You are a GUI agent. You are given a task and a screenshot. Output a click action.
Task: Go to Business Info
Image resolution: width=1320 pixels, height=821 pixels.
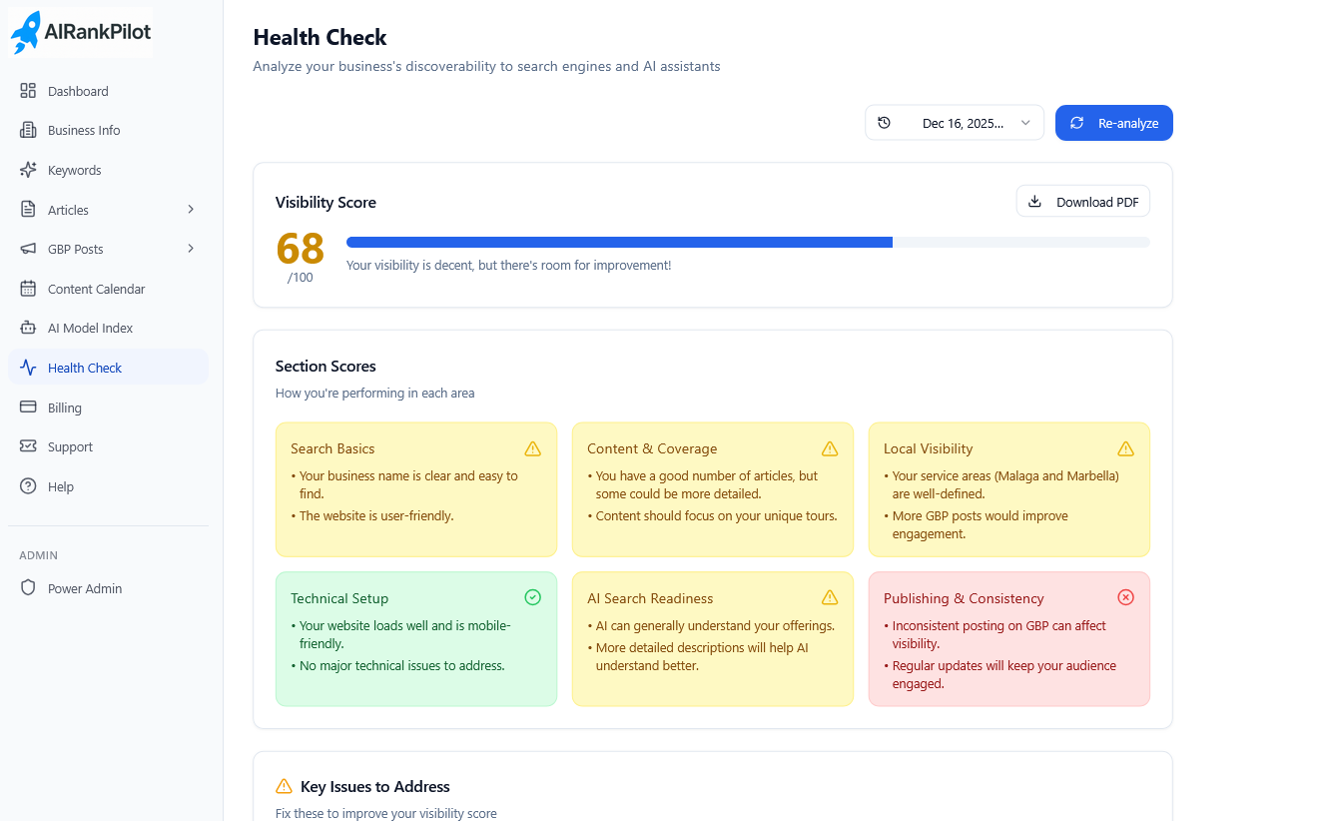click(x=108, y=130)
